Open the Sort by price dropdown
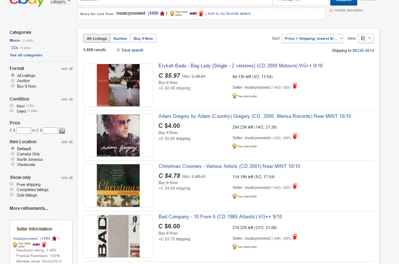The height and width of the screenshot is (264, 399). tap(312, 39)
